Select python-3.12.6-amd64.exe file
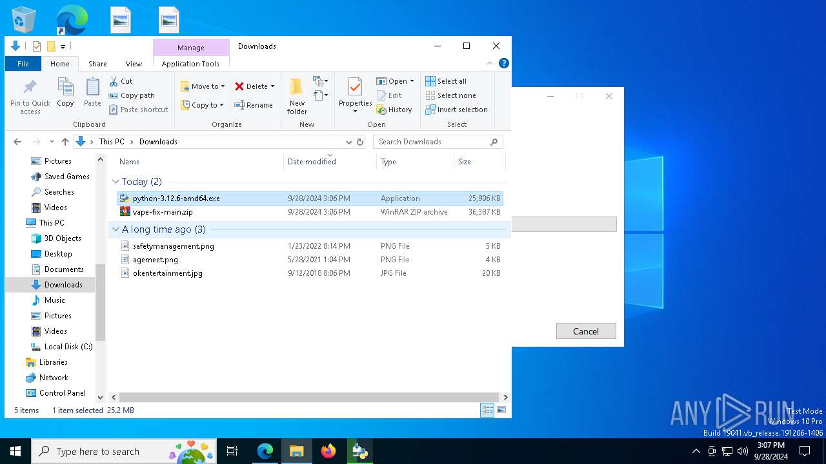The image size is (826, 464). [x=310, y=198]
